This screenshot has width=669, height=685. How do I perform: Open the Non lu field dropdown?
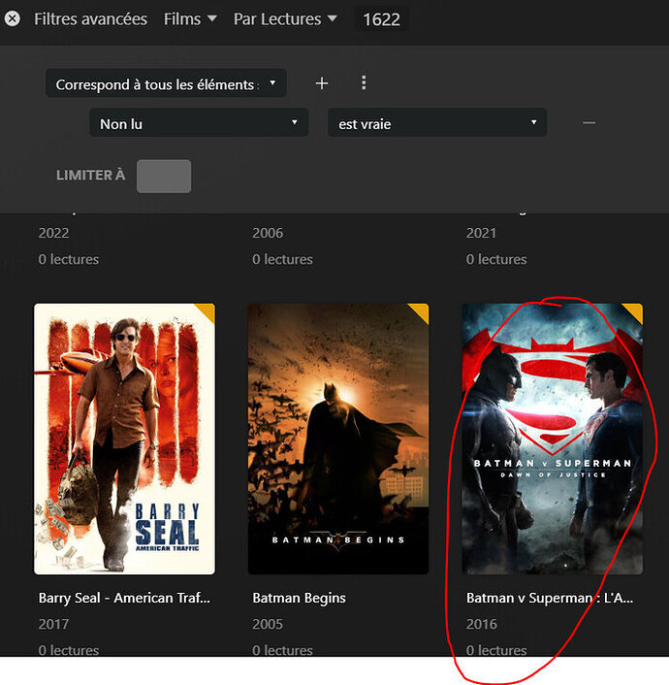(x=199, y=123)
